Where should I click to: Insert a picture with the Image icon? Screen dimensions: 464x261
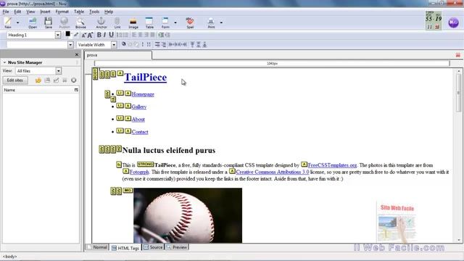coord(133,22)
